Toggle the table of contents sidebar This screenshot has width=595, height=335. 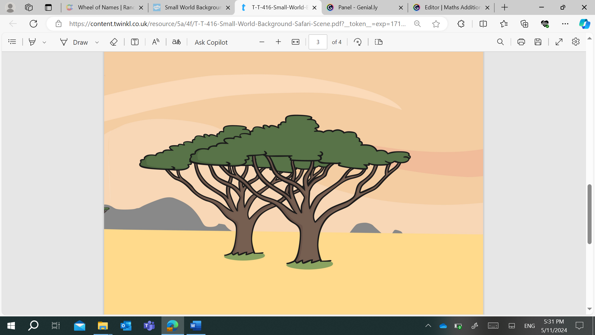click(12, 42)
